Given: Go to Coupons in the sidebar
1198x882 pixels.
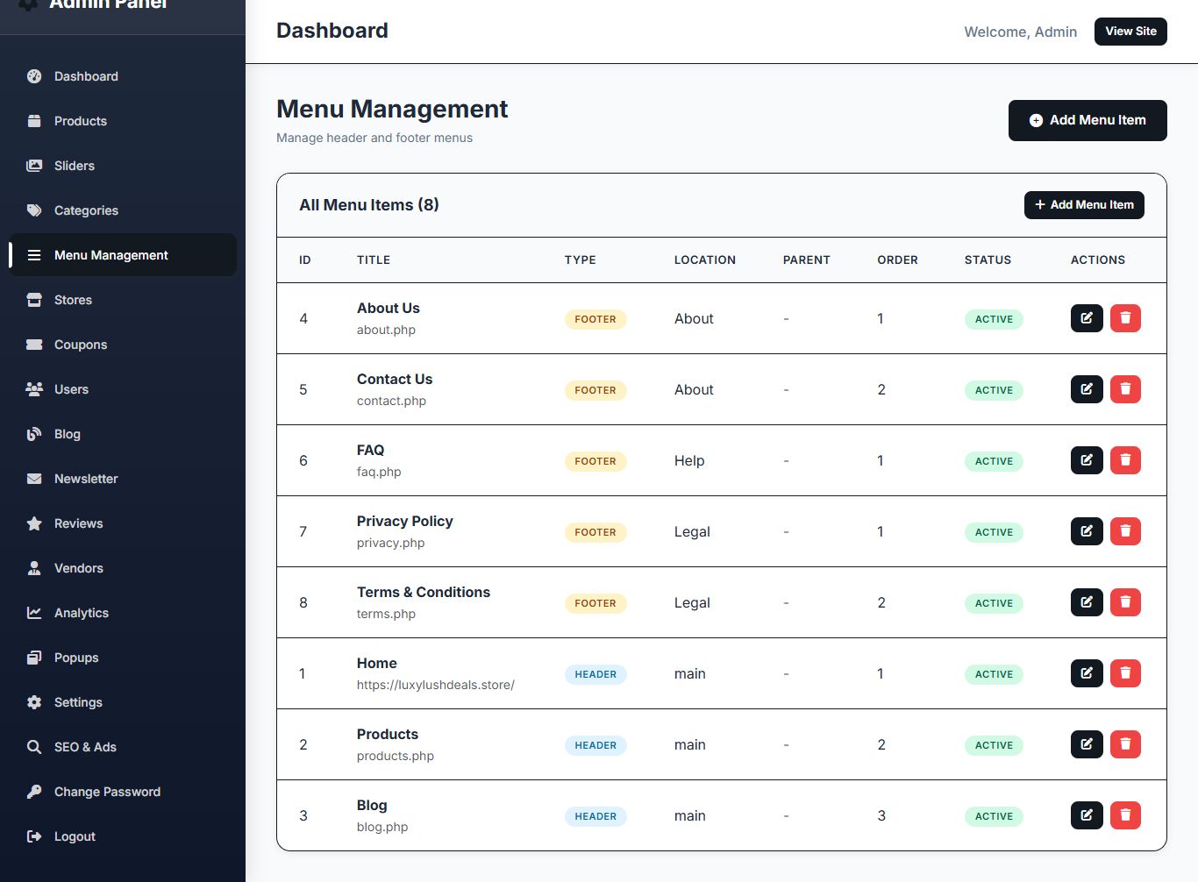Looking at the screenshot, I should (x=80, y=345).
